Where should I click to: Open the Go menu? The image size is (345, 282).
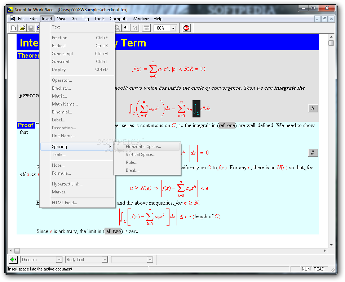coord(74,19)
